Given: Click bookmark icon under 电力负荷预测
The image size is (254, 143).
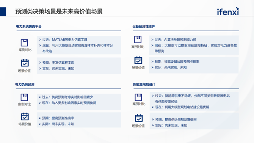Looking at the screenshot, I should point(24,97).
